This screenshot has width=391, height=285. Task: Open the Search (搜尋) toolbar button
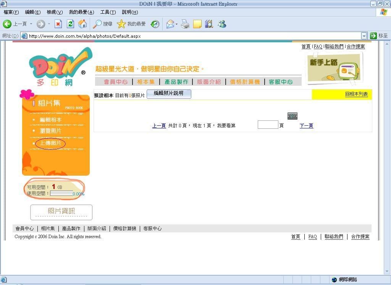tap(103, 24)
